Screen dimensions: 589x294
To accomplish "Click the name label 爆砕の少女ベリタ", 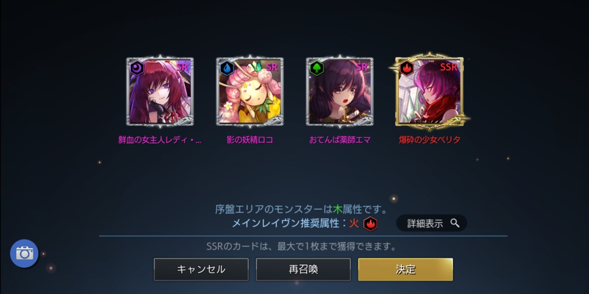I will [429, 140].
